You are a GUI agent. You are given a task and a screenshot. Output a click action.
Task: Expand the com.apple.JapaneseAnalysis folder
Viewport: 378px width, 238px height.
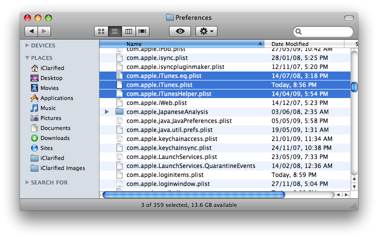point(106,112)
